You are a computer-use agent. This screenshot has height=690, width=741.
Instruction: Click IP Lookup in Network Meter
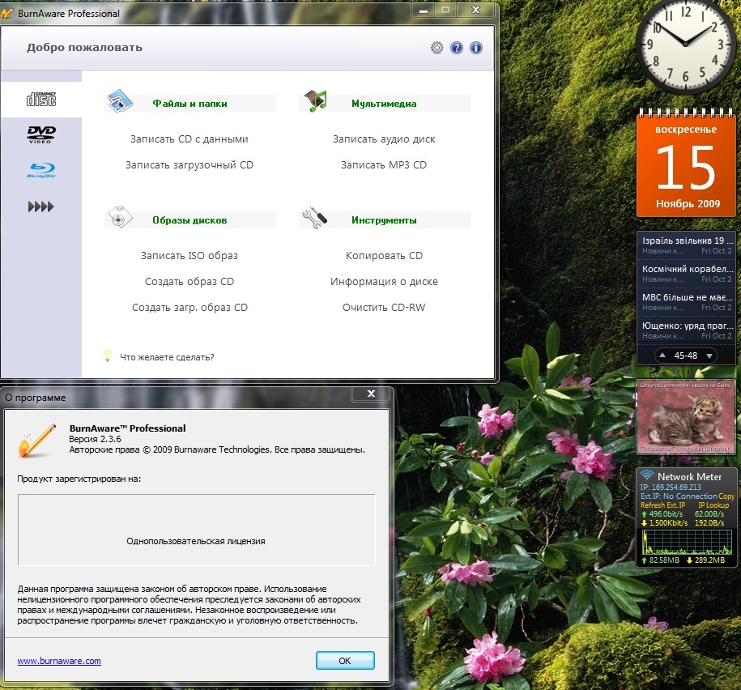point(713,505)
